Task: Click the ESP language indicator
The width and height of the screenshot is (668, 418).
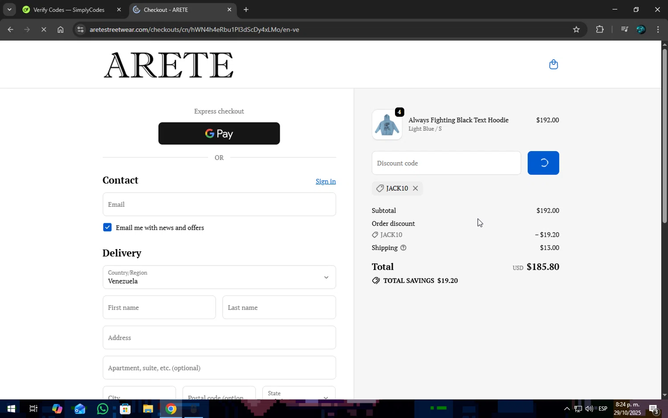Action: pos(603,409)
